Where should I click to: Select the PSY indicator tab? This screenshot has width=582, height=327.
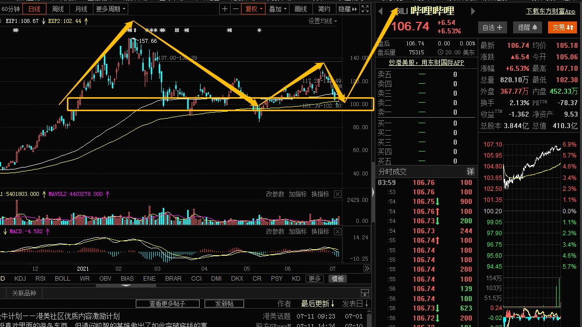277,279
